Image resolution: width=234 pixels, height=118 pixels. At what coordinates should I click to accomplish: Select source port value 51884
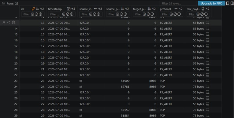[125, 115]
